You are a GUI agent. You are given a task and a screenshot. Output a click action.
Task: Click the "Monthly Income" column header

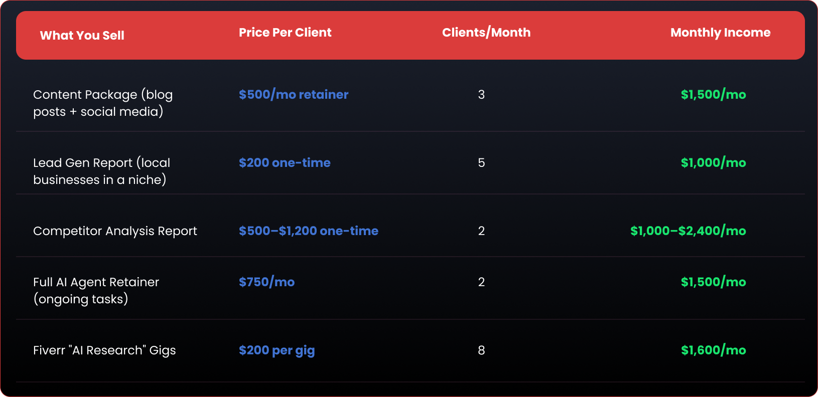coord(720,33)
